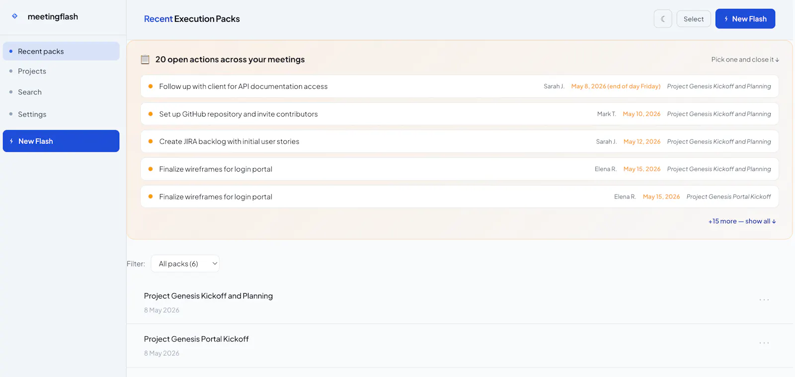Click orange status dot for GitHub repository action
Viewport: 795px width, 377px height.
(x=151, y=114)
